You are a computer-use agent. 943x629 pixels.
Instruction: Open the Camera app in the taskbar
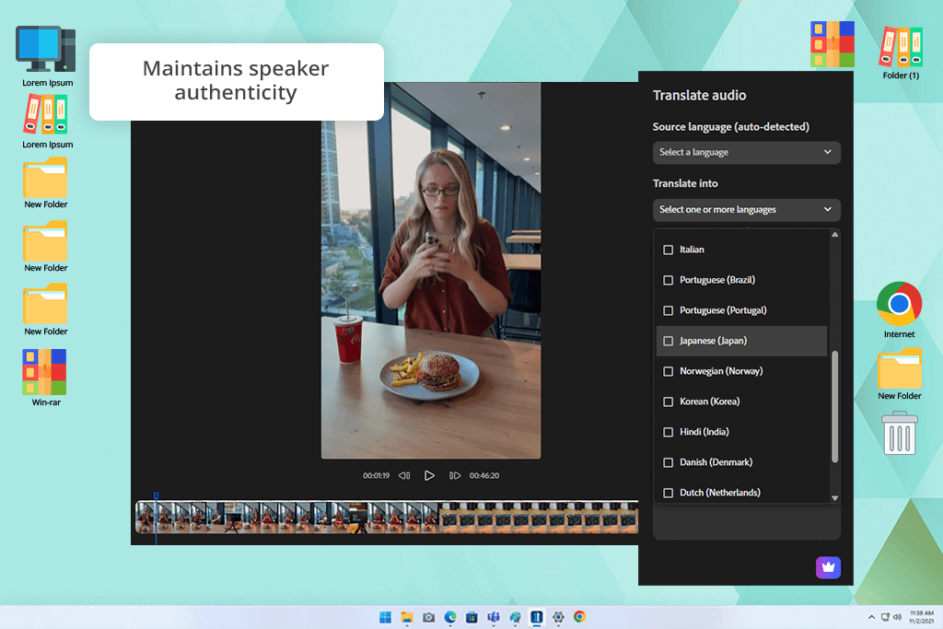pos(428,617)
